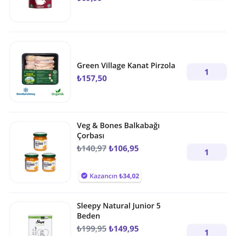The height and width of the screenshot is (236, 236).
Task: Tap quantity box for Sleepy Natural Junior
Action: [x=206, y=231]
